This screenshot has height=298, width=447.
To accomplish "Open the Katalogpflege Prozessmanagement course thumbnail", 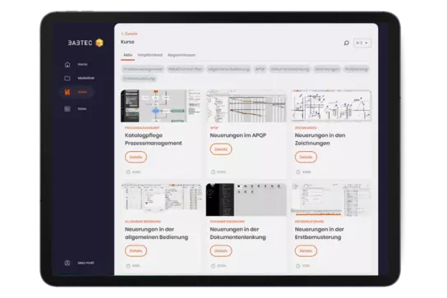I will (161, 106).
